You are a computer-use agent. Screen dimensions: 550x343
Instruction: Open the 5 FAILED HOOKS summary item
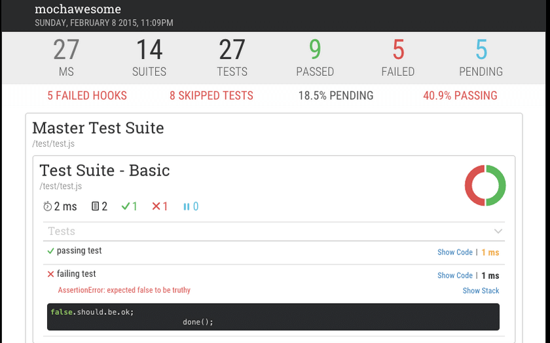pos(87,96)
